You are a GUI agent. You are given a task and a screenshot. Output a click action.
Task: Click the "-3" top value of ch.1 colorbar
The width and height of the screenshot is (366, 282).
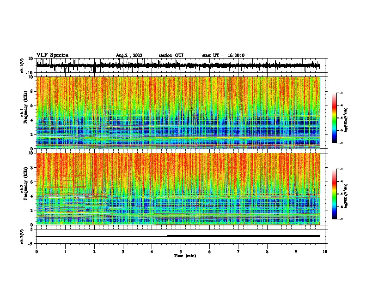(341, 93)
